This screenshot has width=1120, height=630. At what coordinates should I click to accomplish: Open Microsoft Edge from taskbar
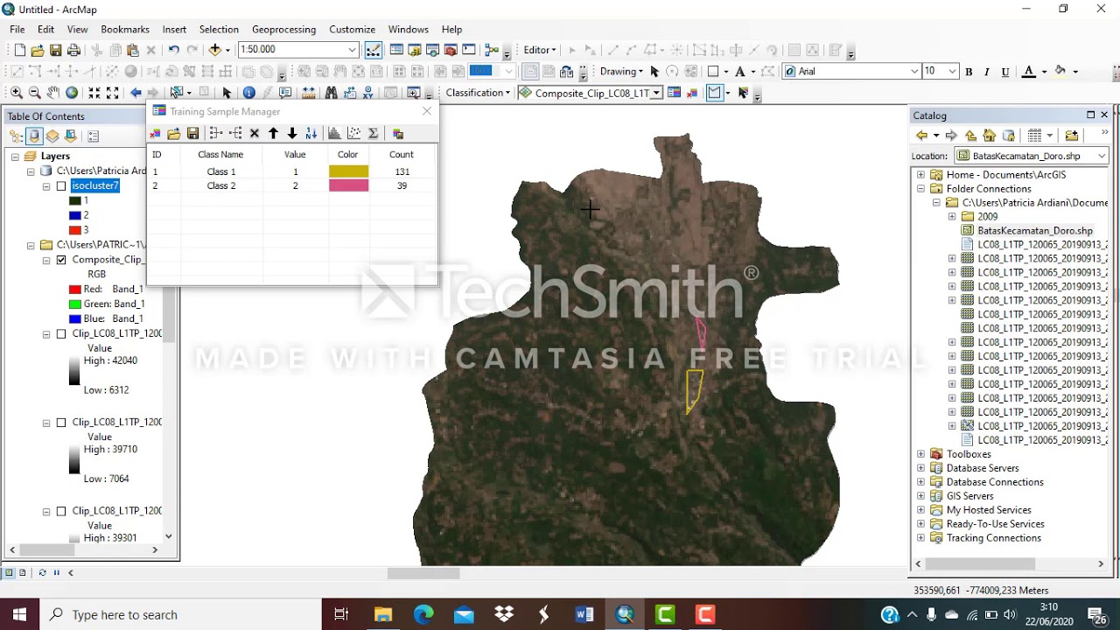[423, 615]
